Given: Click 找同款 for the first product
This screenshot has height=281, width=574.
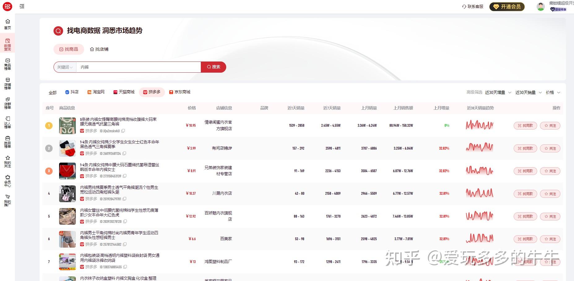Looking at the screenshot, I should [x=525, y=126].
